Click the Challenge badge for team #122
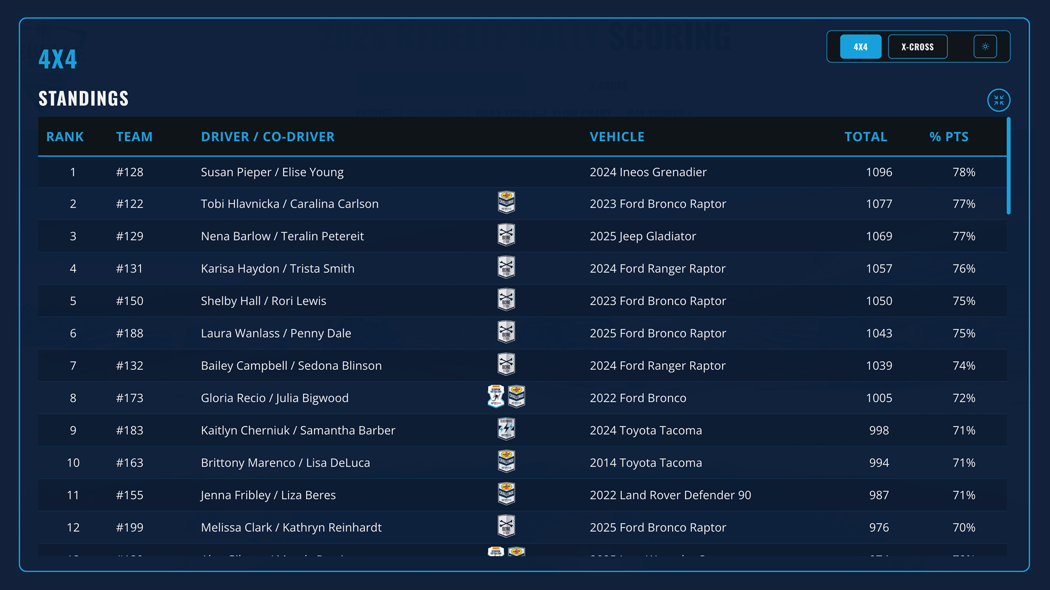 pos(506,203)
